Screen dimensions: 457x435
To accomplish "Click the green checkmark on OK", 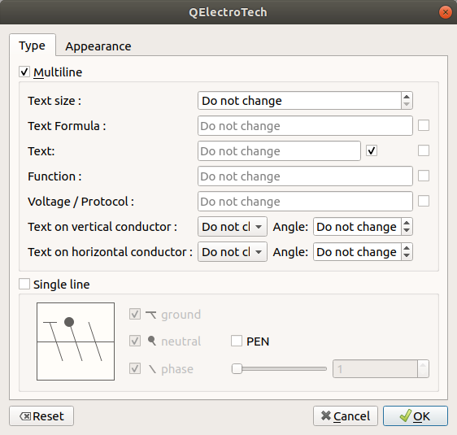I will click(406, 415).
